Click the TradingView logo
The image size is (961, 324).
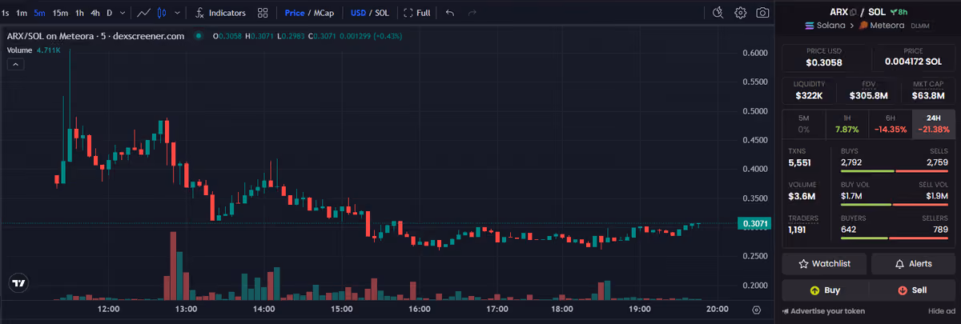[18, 282]
